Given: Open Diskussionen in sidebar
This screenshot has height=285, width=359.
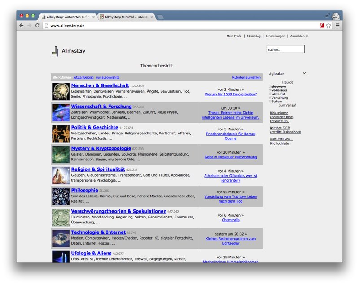Looking at the screenshot, I should click(x=279, y=113).
